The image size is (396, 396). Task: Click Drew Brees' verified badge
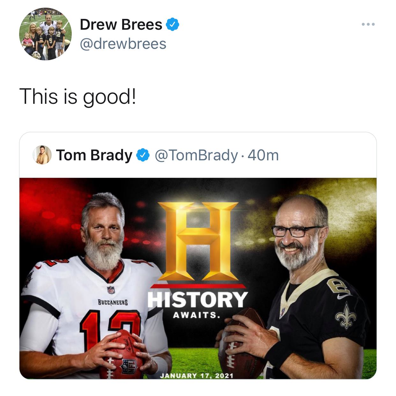pyautogui.click(x=172, y=25)
